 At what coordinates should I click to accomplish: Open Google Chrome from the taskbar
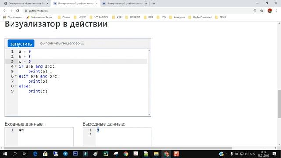coord(126,154)
